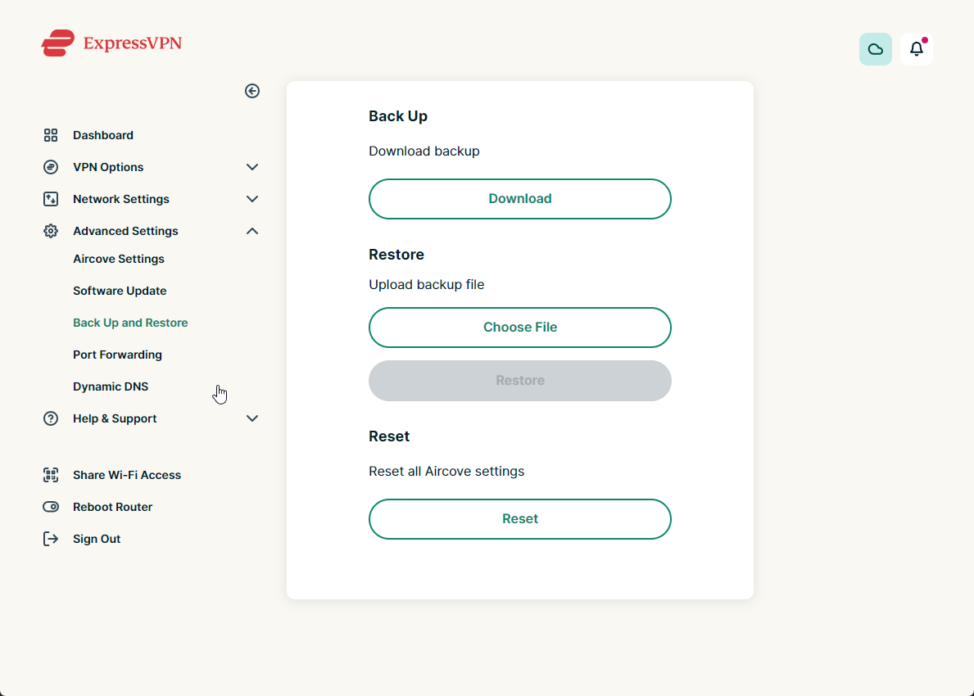
Task: Open the Port Forwarding menu item
Action: (x=117, y=355)
